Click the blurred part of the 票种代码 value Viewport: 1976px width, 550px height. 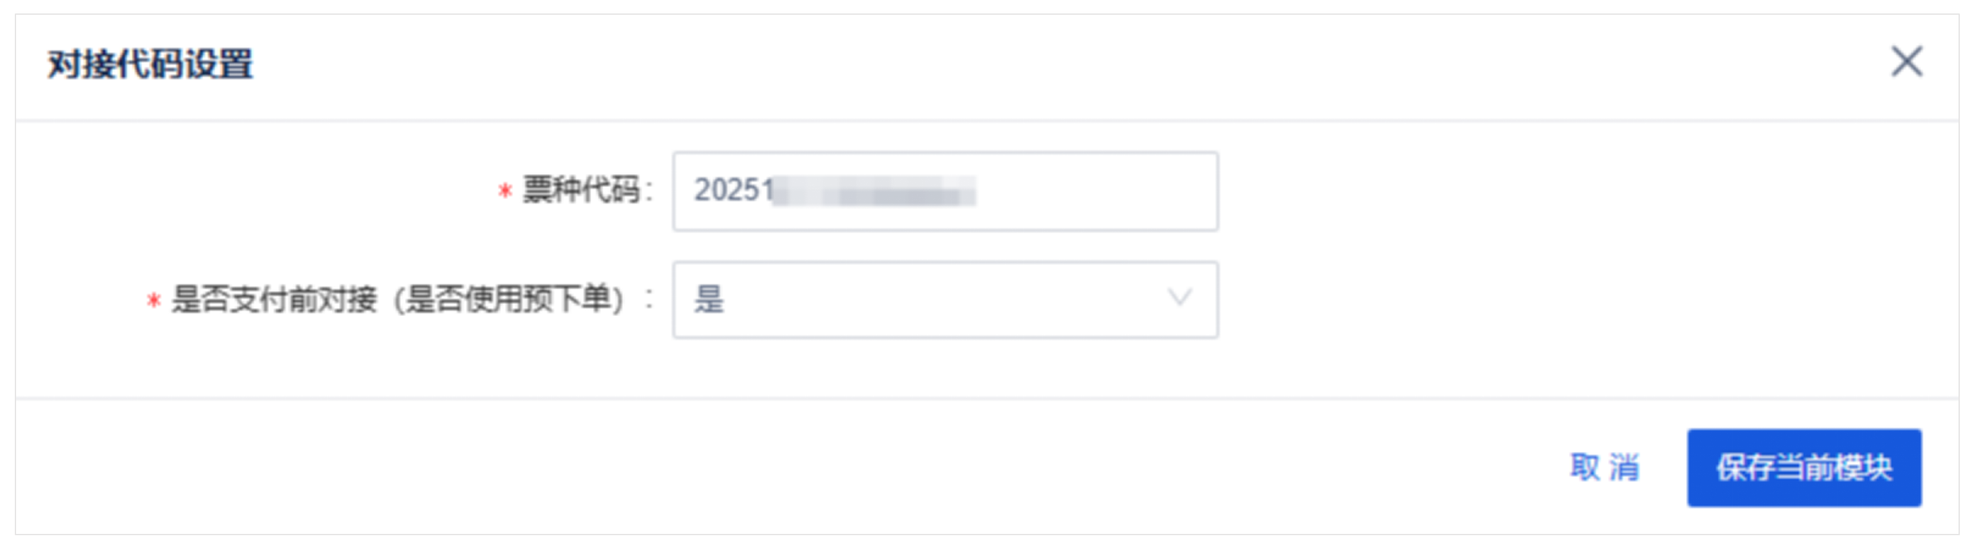[874, 191]
